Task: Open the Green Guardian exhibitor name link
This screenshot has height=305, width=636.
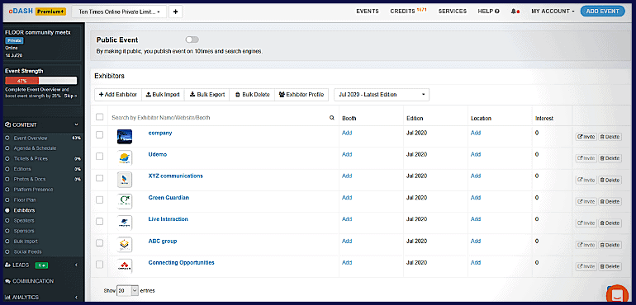Action: coord(168,198)
